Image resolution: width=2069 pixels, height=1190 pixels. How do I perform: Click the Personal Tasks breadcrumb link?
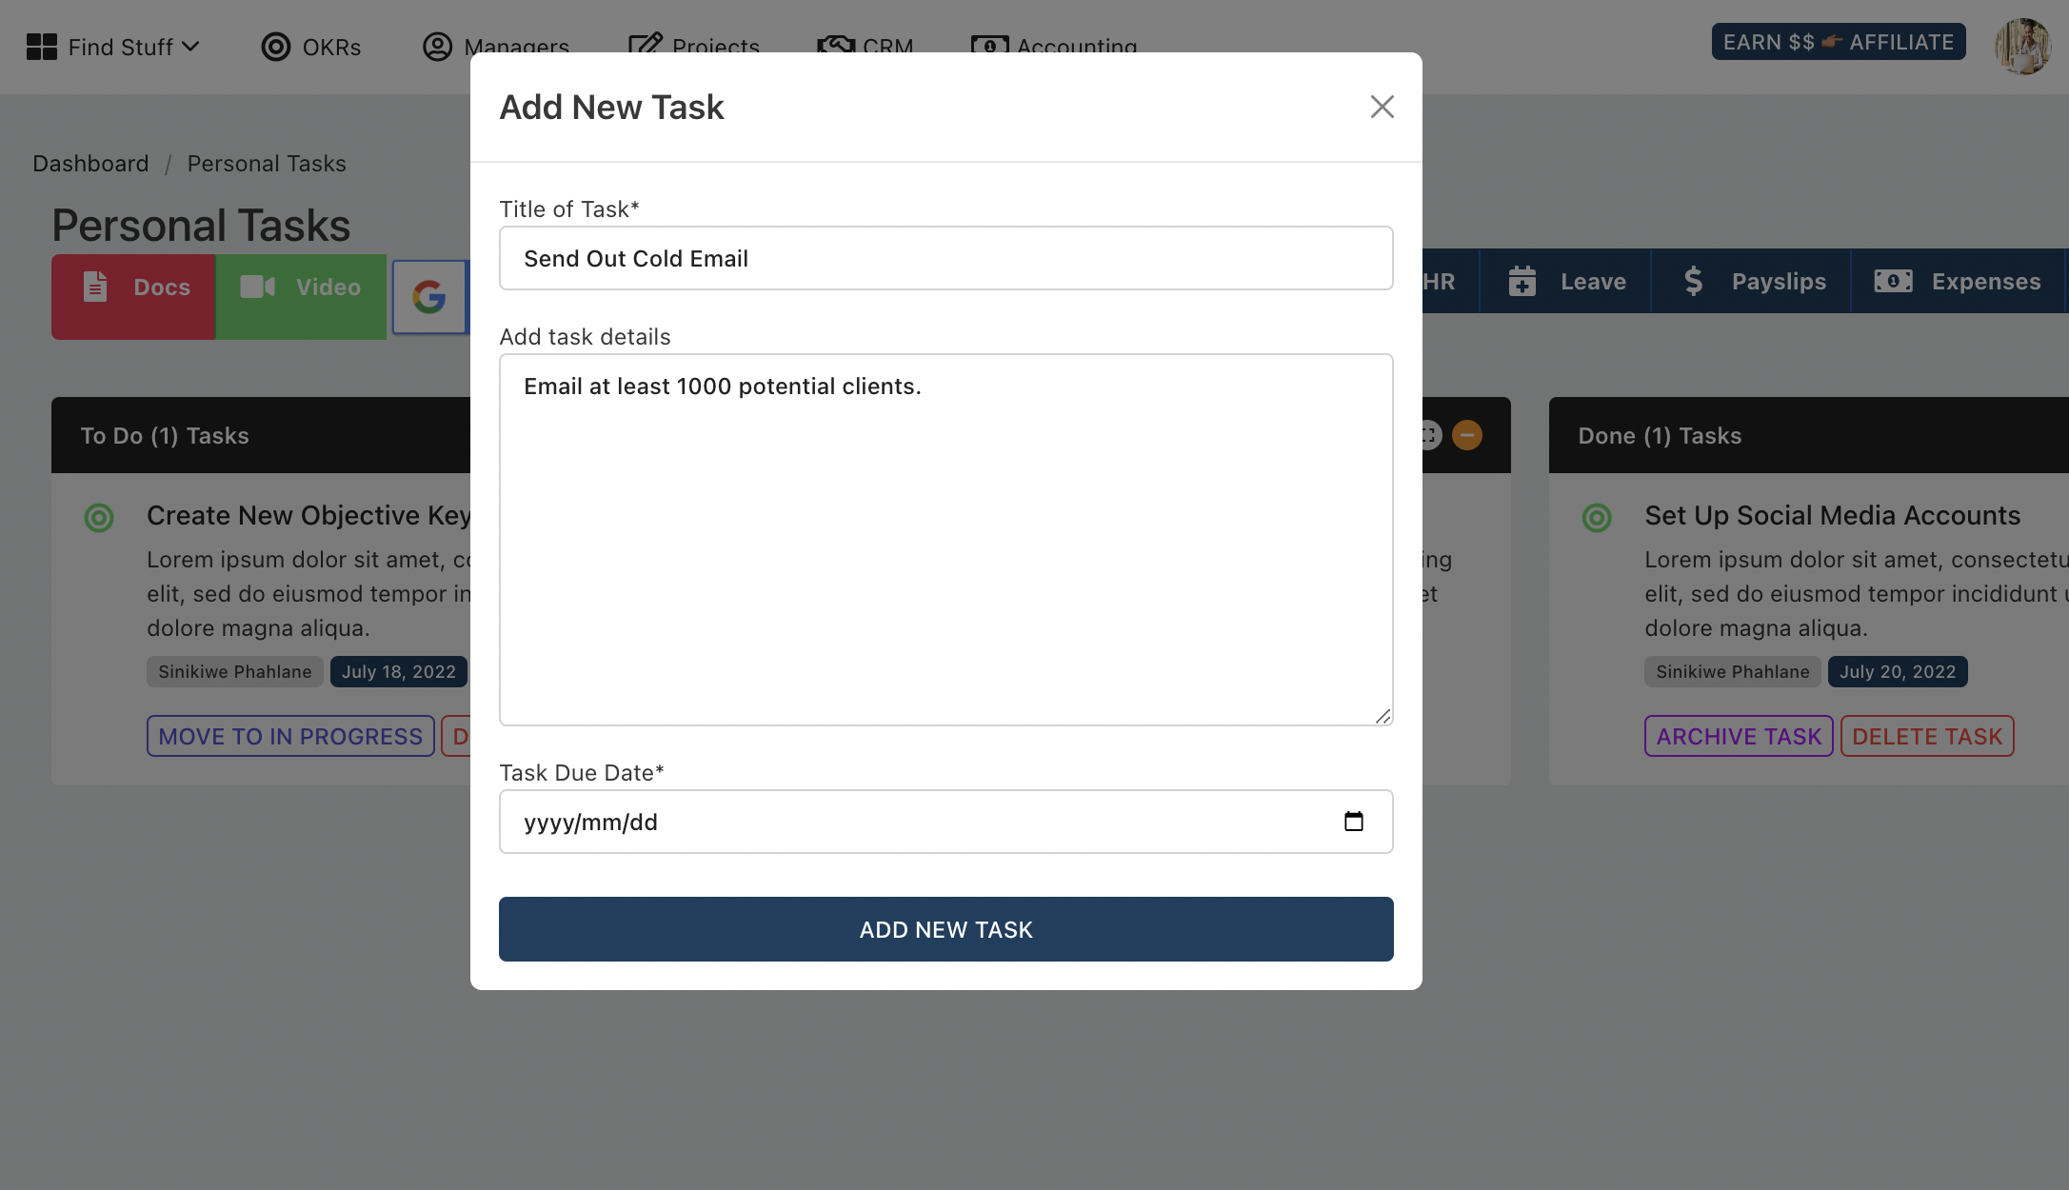point(266,161)
